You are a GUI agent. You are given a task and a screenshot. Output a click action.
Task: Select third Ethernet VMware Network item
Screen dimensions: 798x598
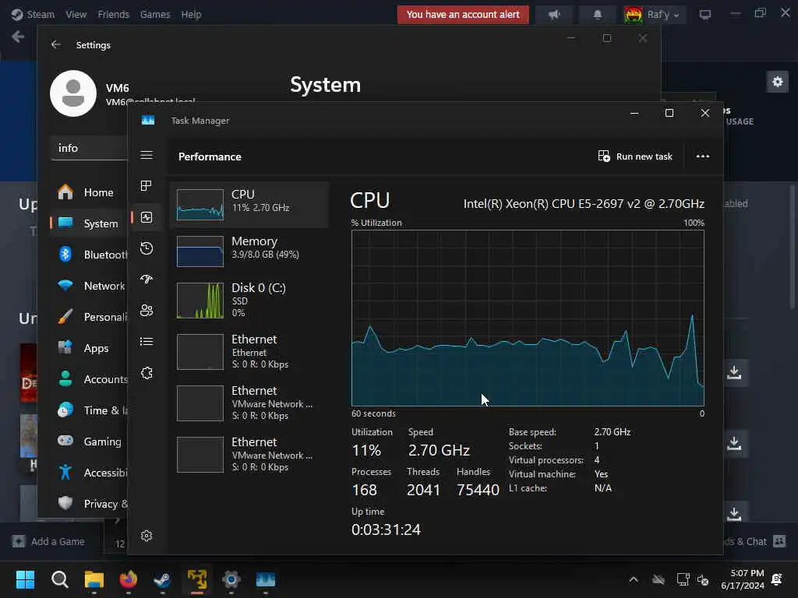pyautogui.click(x=249, y=454)
